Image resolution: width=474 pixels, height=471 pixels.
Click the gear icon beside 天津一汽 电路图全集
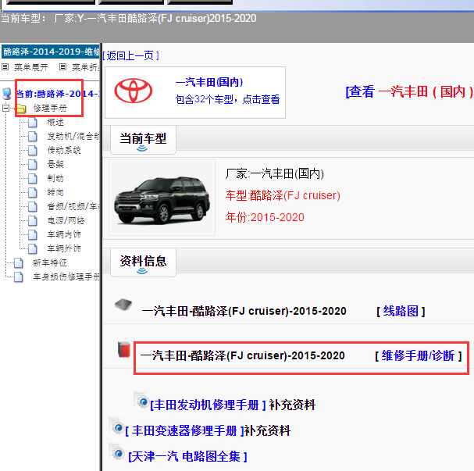pyautogui.click(x=116, y=452)
